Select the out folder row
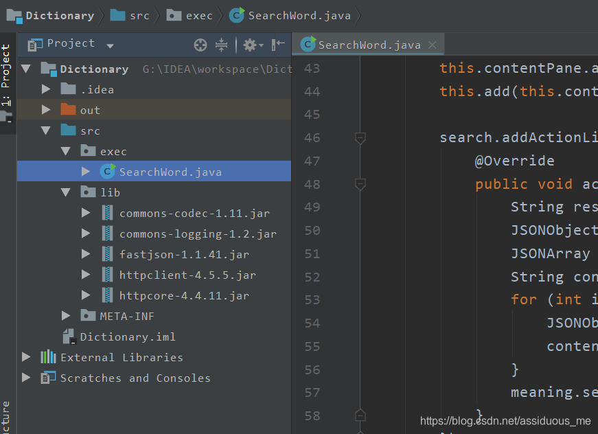 pyautogui.click(x=154, y=110)
